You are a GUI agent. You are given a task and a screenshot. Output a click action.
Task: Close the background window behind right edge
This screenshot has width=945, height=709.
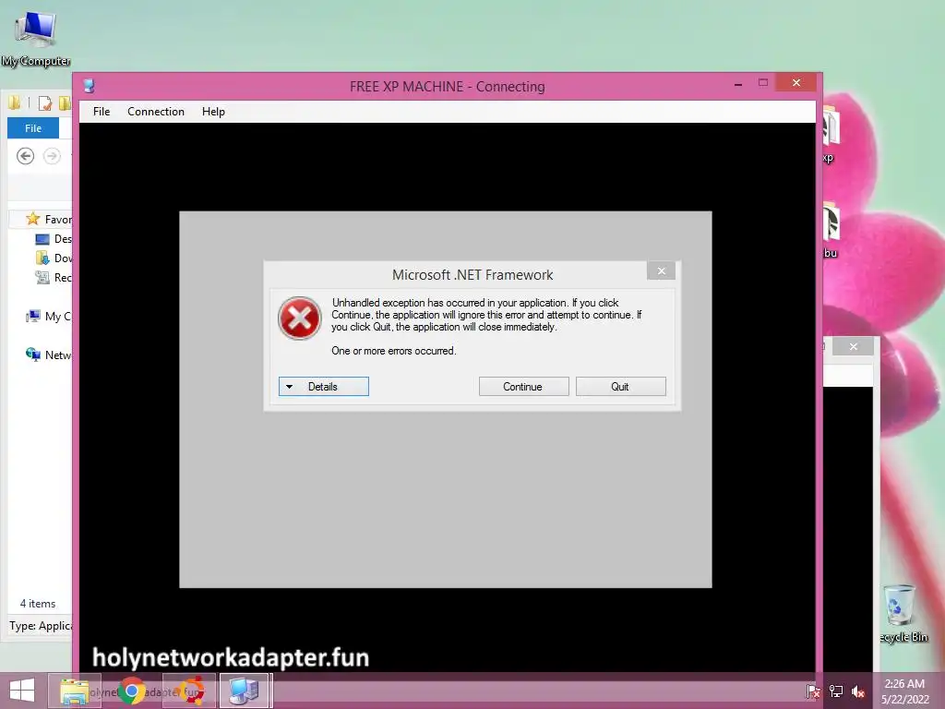coord(854,346)
